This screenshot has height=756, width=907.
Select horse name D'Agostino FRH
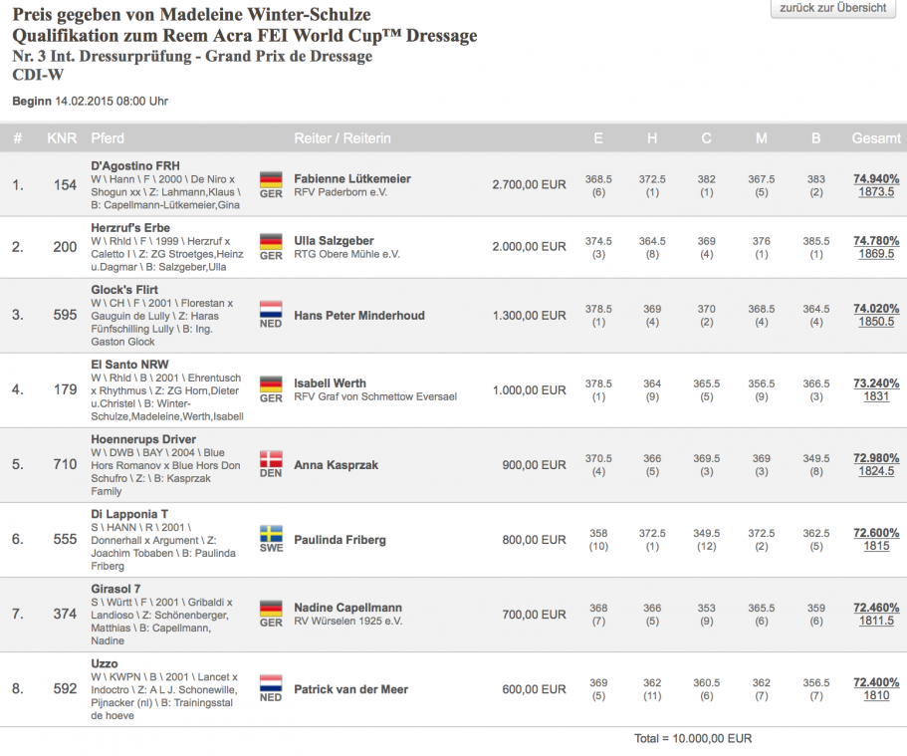(x=135, y=165)
